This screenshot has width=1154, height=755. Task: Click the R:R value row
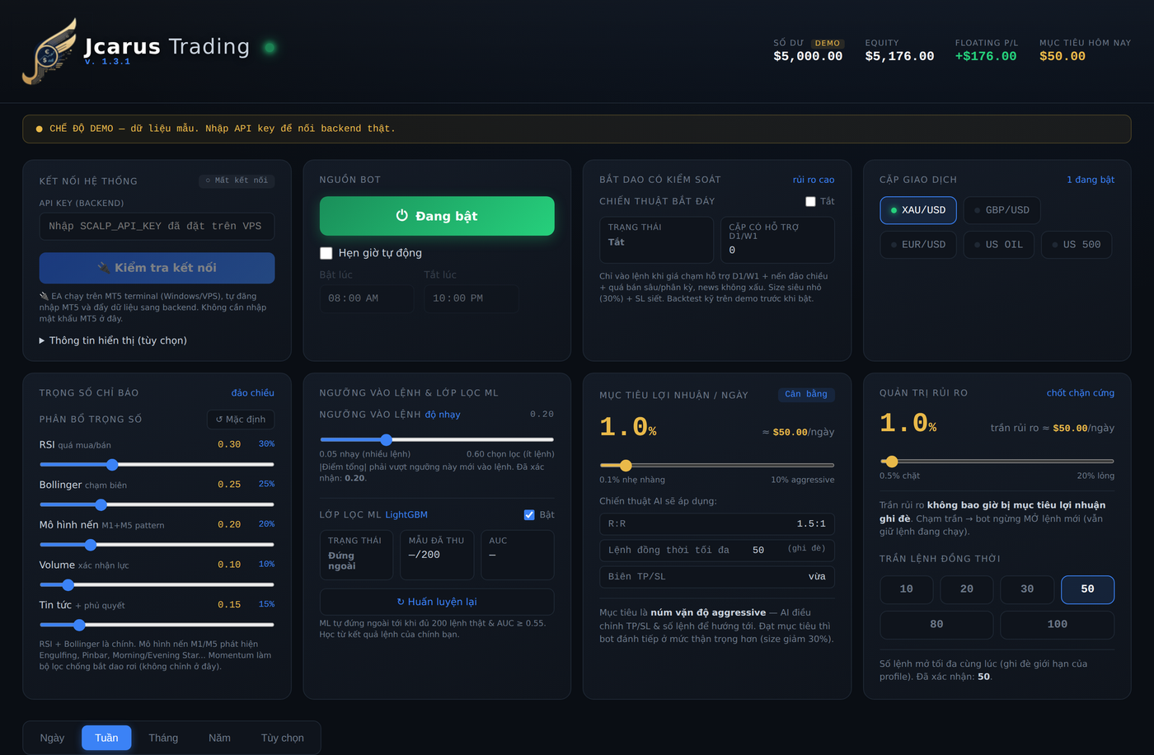point(717,524)
